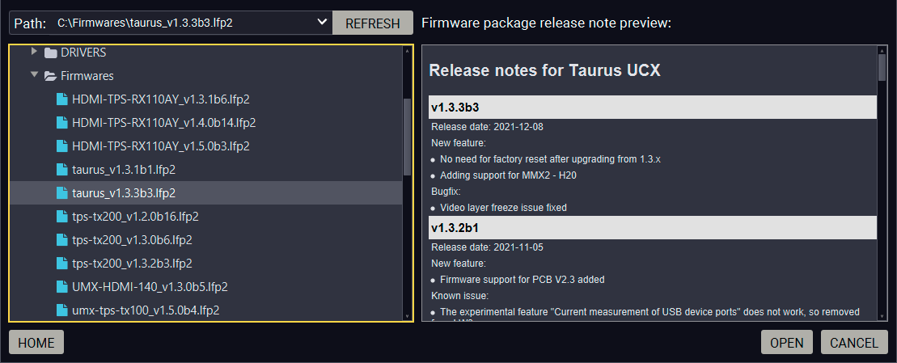Screen dimensions: 897x363
Task: Click the open Firmwares folder icon
Action: (x=50, y=76)
